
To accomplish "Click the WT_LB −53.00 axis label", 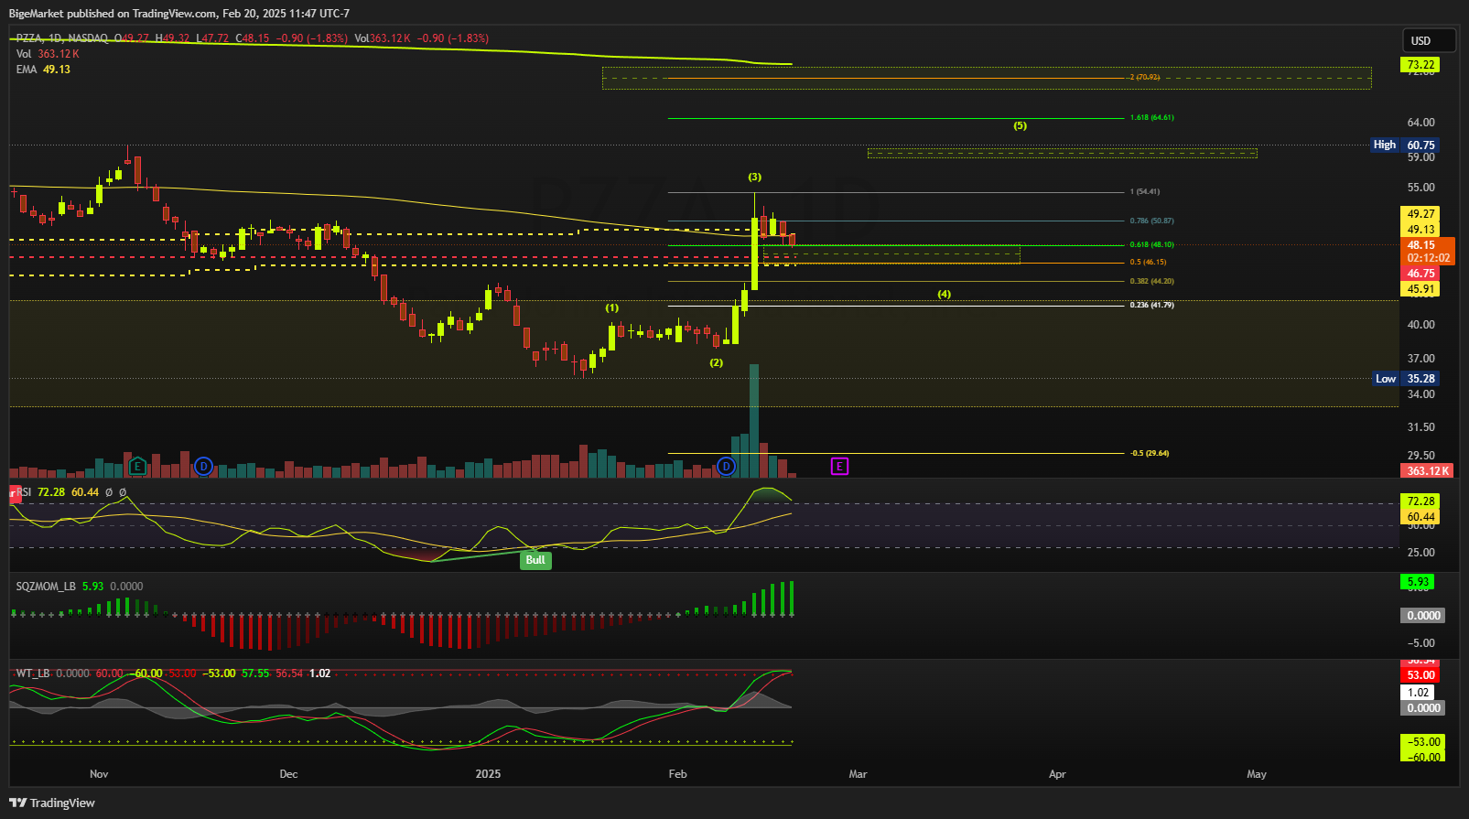I will [x=1423, y=742].
